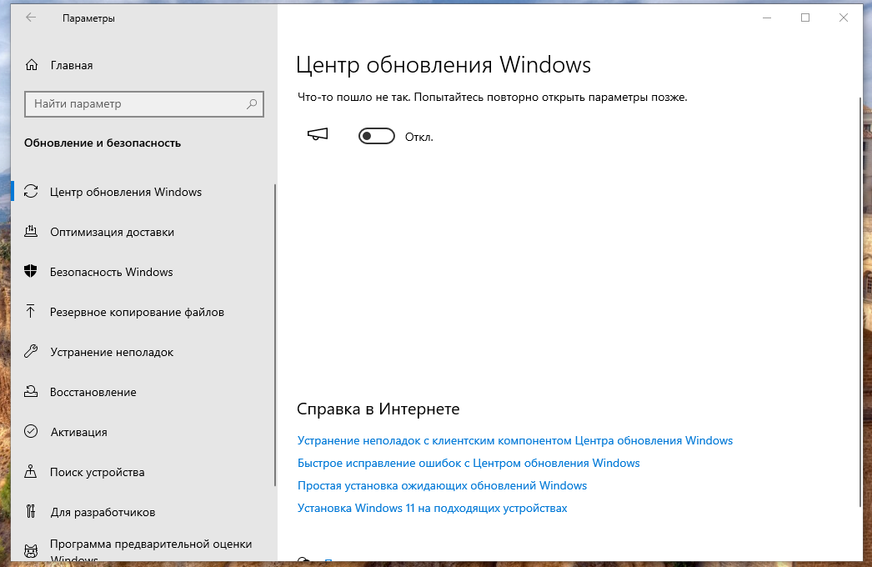Click the Безопасность Windows shield icon
This screenshot has height=567, width=872.
tap(31, 272)
